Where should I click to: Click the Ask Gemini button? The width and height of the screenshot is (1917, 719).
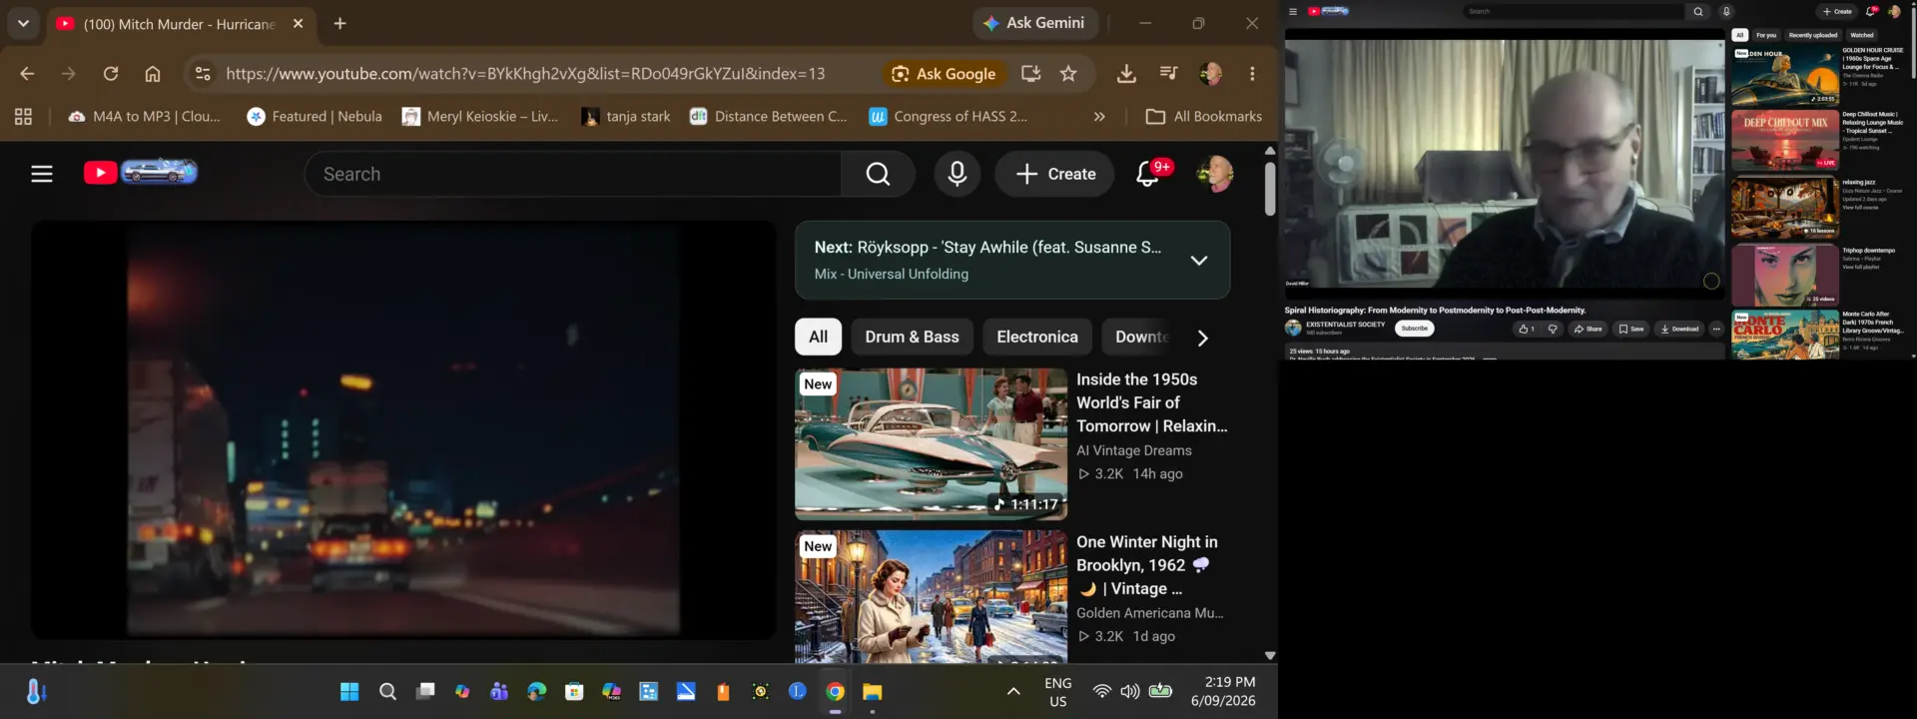click(1035, 23)
